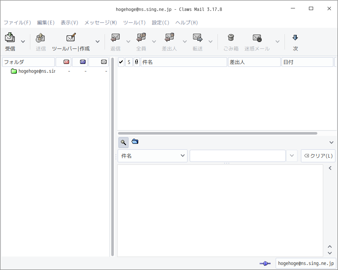Sort messages by 日付 column header
This screenshot has height=270, width=338.
[307, 62]
